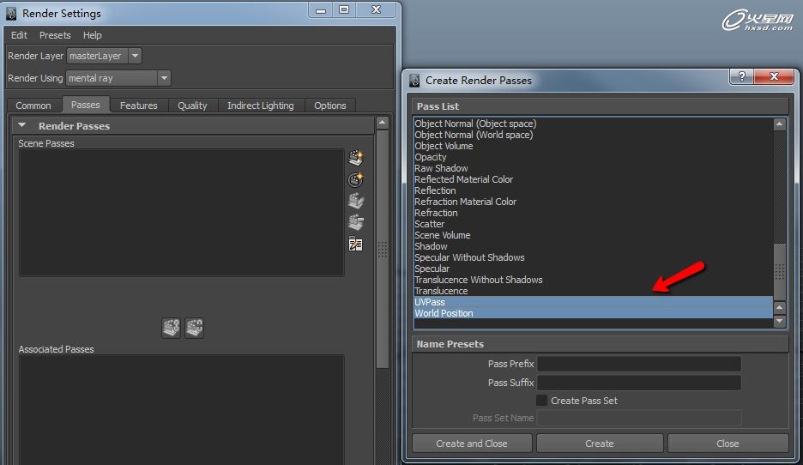The height and width of the screenshot is (465, 803).
Task: Click the create new render pass icon
Action: click(356, 157)
